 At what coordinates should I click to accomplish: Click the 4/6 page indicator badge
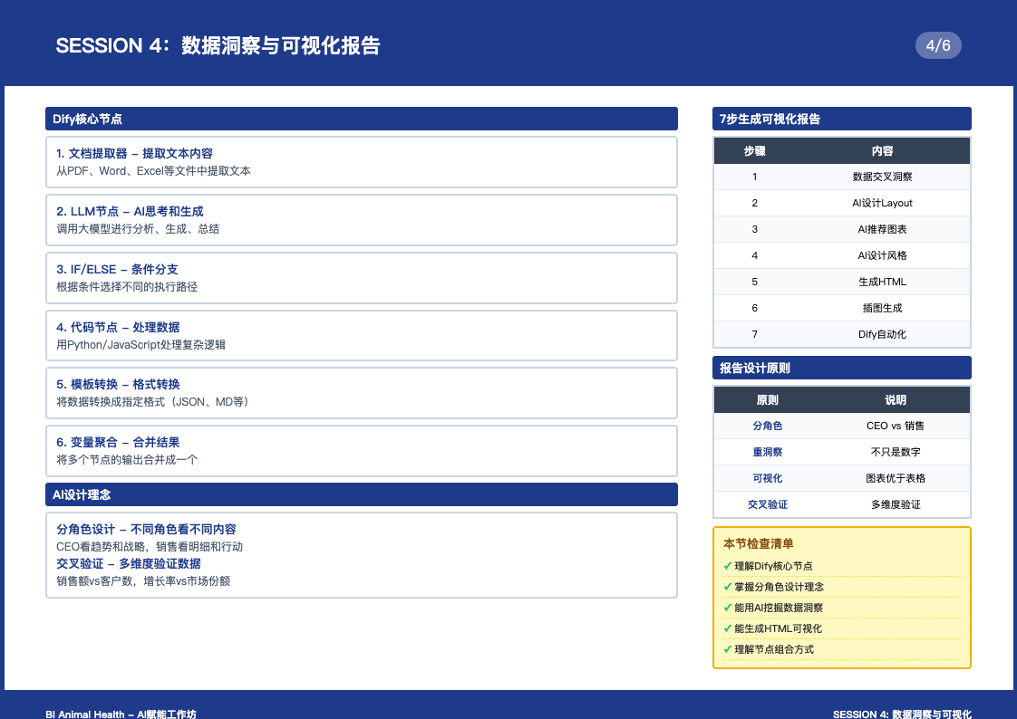tap(938, 45)
